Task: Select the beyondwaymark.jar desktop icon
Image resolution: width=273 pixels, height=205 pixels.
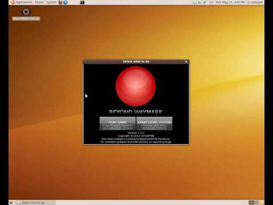Action: (x=26, y=14)
